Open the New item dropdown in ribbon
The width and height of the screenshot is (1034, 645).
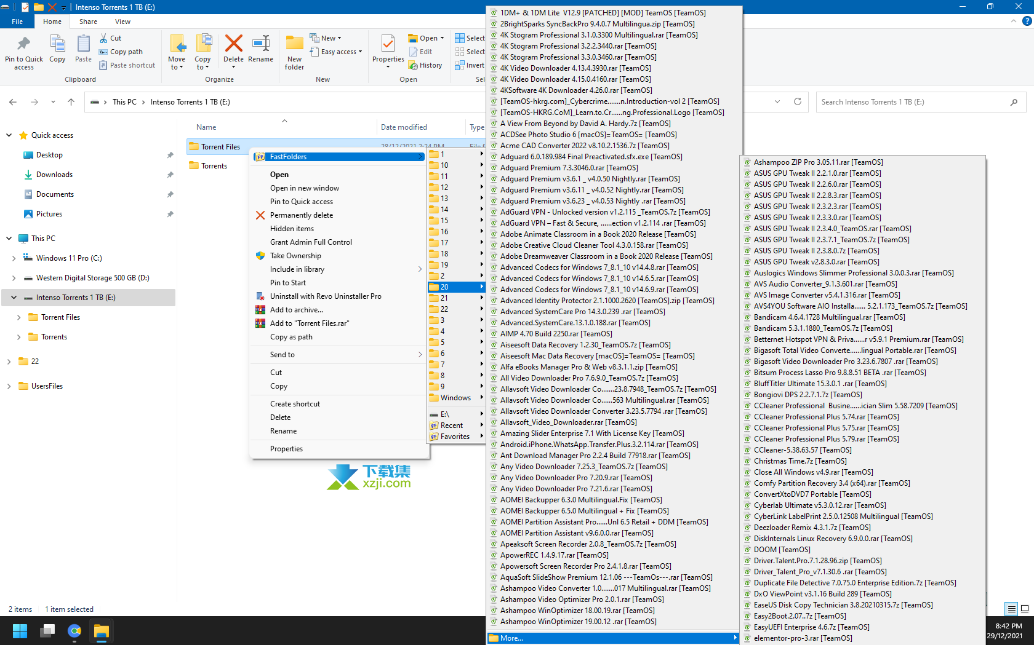coord(326,38)
